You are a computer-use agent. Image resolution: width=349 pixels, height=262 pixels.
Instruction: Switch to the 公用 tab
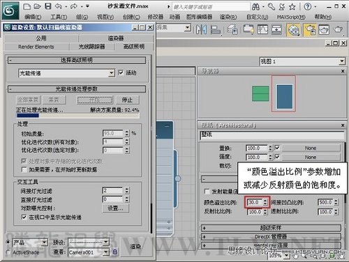point(41,38)
